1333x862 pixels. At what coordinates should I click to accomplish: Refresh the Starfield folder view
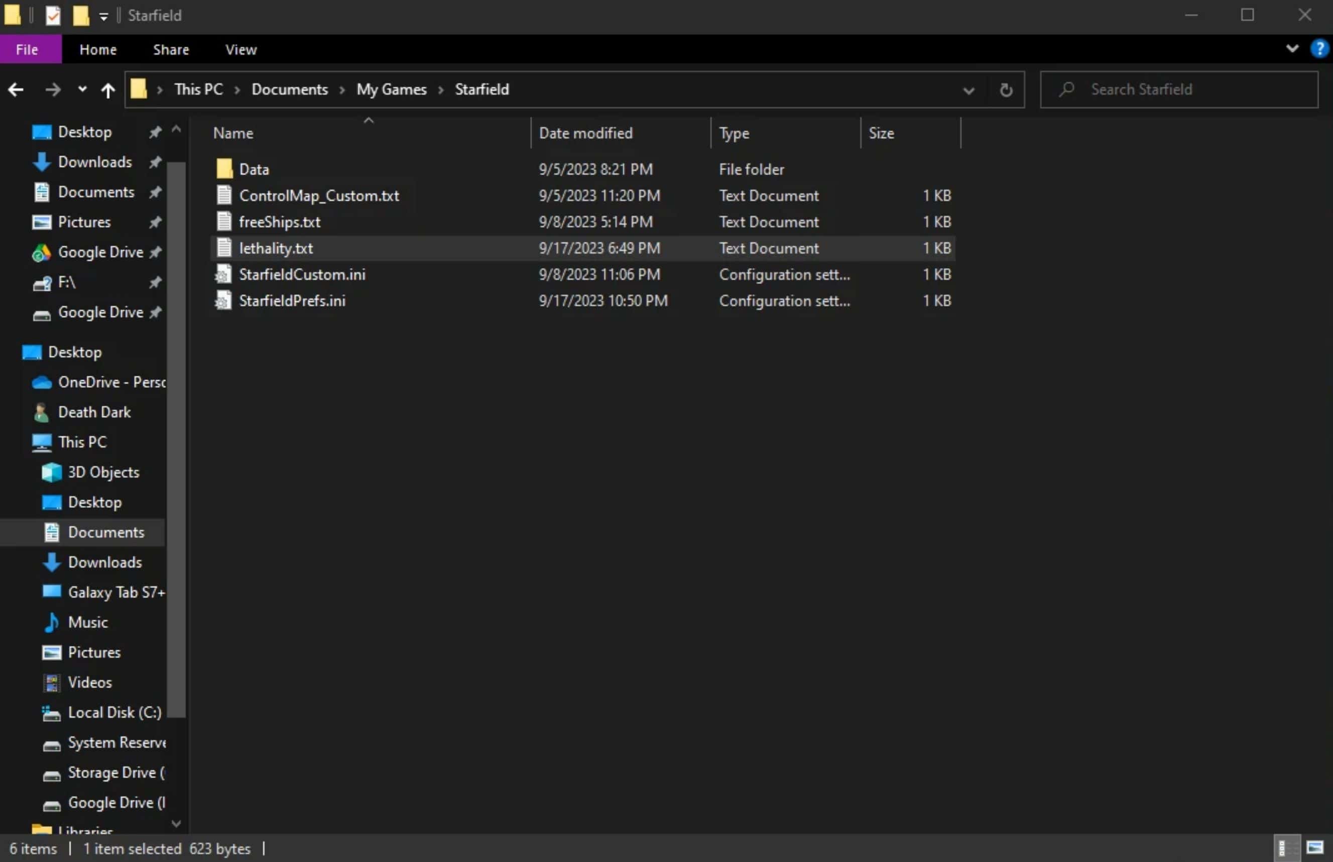click(1006, 89)
